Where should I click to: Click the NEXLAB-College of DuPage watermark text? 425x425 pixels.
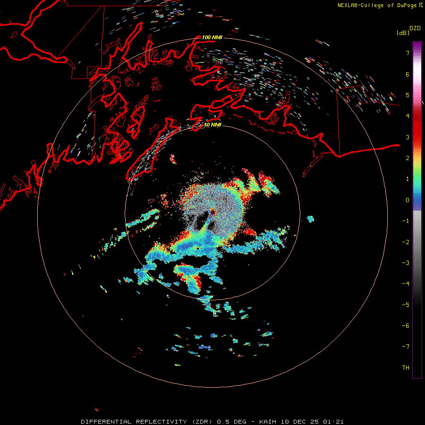377,5
